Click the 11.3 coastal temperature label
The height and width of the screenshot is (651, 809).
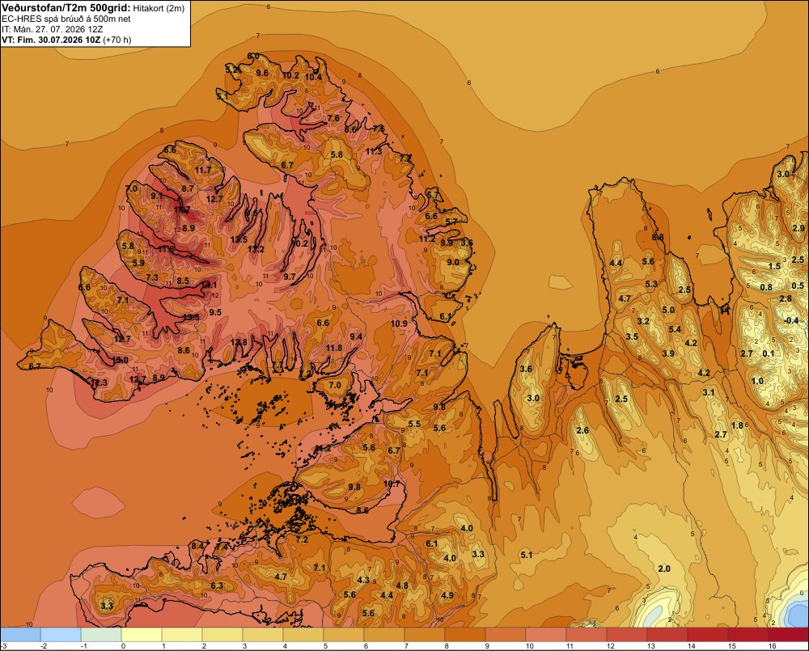[374, 151]
